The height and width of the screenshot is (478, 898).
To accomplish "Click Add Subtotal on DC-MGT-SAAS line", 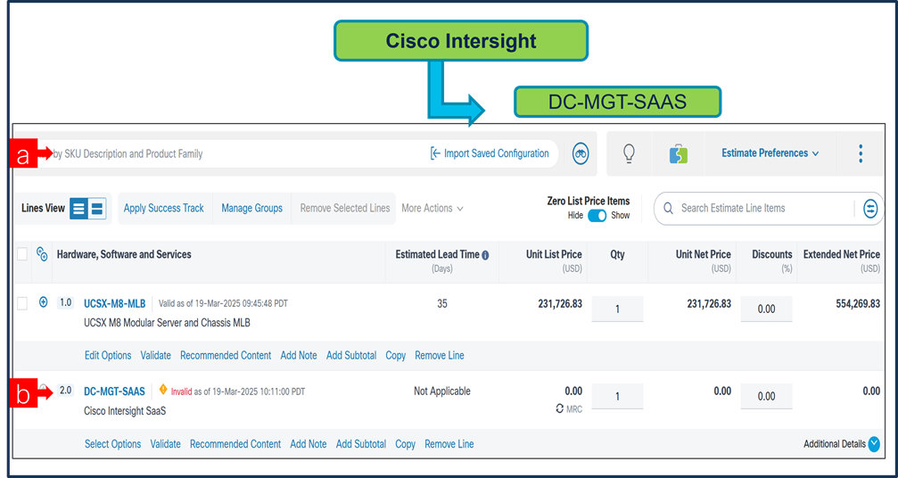I will [361, 444].
